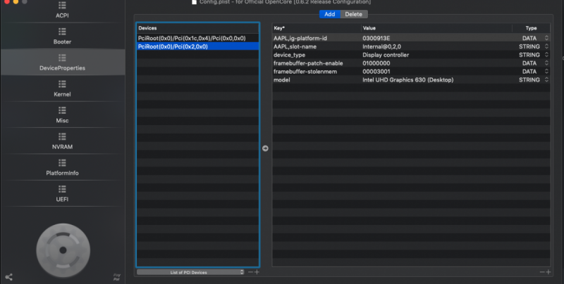564x284 pixels.
Task: Select PciRoot(0x0)/Pci(0x1c,0x4)/Pci(0x0,0x0) device
Action: click(192, 38)
